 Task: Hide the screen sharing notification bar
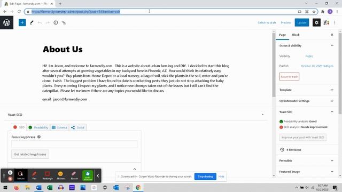click(221, 177)
